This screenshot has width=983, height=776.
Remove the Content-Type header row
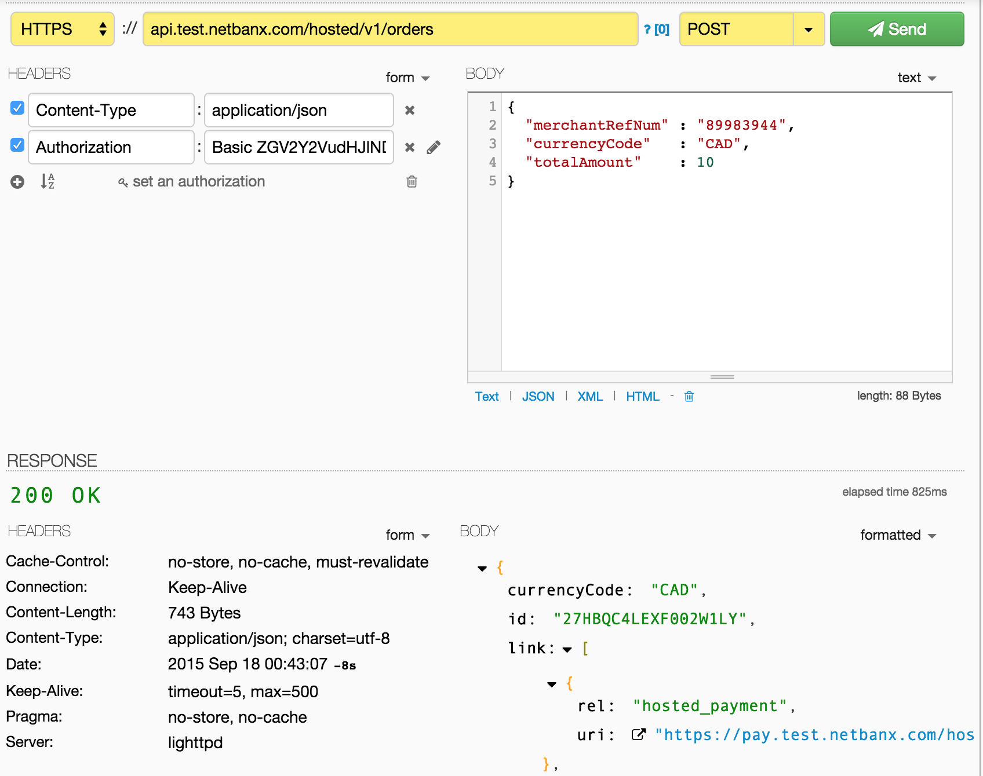tap(410, 110)
